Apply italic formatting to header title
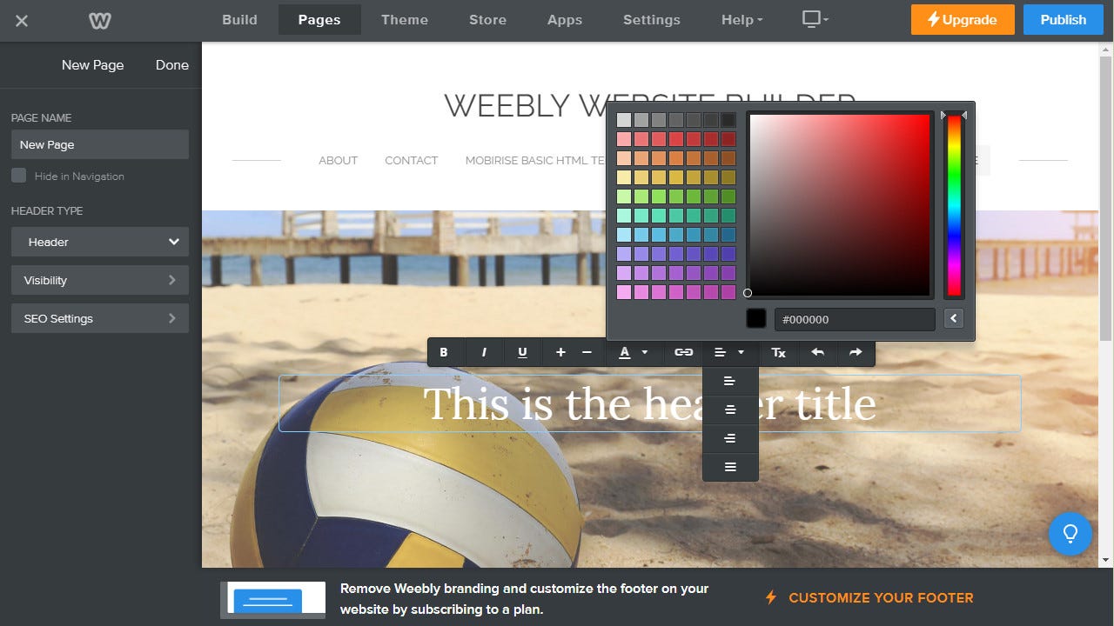This screenshot has height=626, width=1114. point(484,352)
